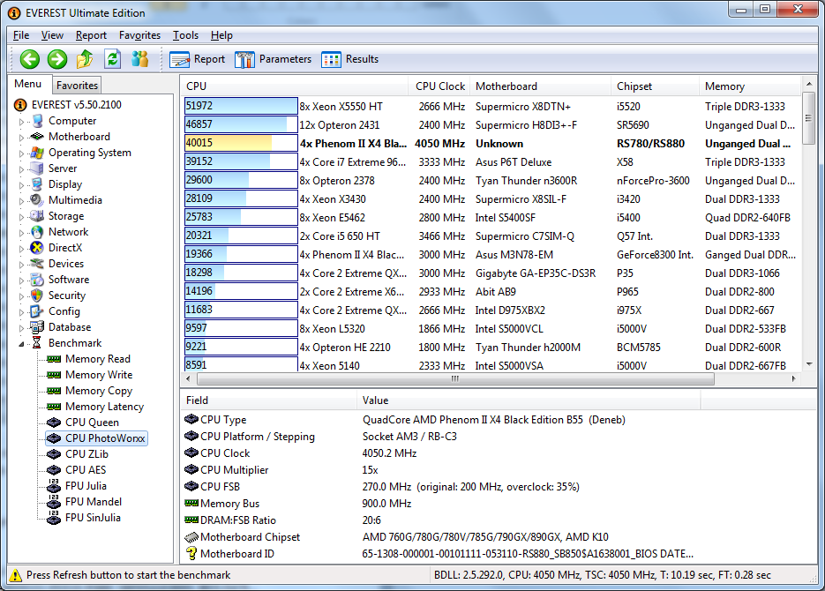The image size is (825, 591).
Task: Select FPU Julia benchmark item
Action: pos(86,486)
